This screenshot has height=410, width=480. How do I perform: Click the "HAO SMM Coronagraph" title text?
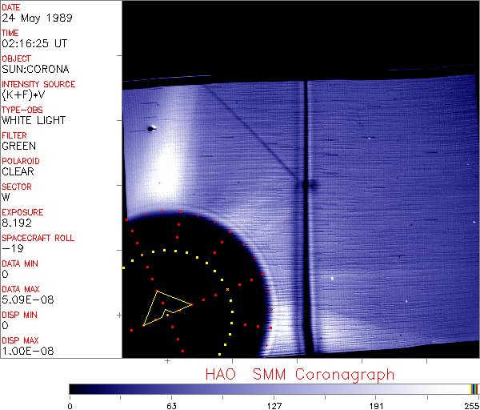(x=300, y=373)
